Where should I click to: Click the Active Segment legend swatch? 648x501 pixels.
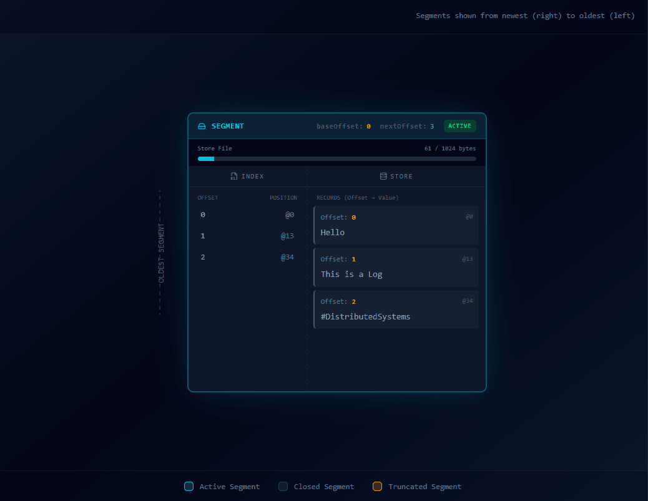click(189, 487)
